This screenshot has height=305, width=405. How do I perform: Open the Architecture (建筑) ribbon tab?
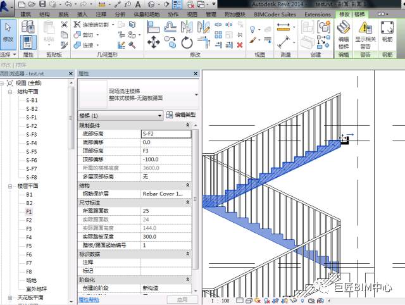[25, 14]
